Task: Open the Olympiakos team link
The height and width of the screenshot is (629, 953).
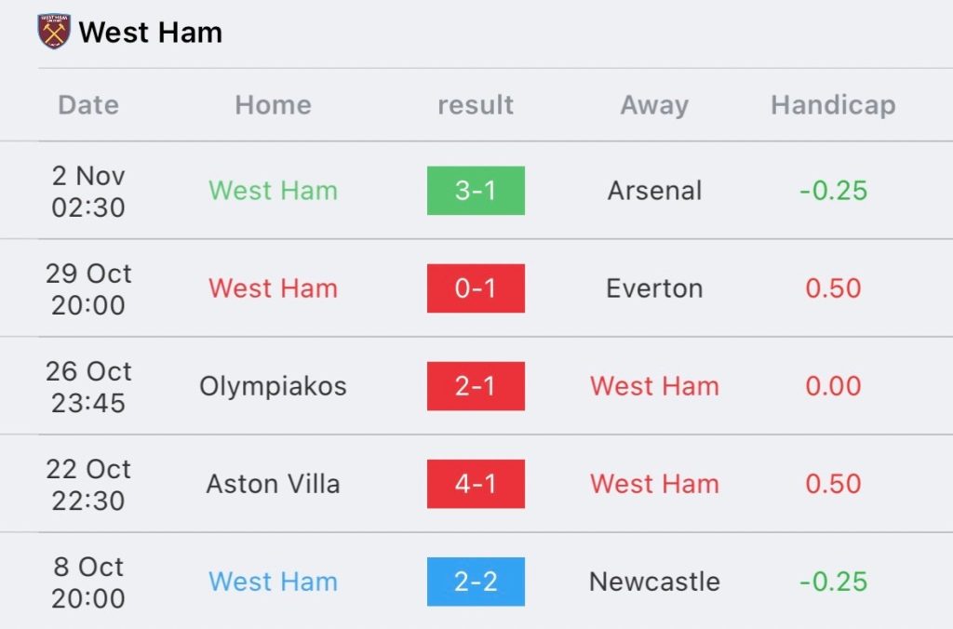Action: 273,386
